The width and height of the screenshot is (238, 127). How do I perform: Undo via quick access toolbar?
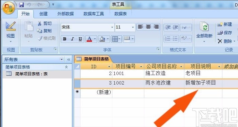pyautogui.click(x=29, y=5)
